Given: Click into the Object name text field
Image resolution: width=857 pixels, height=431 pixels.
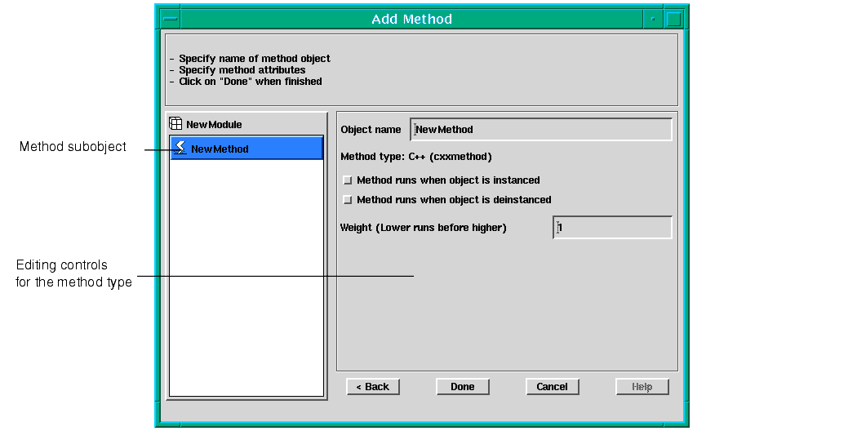Looking at the screenshot, I should [542, 130].
